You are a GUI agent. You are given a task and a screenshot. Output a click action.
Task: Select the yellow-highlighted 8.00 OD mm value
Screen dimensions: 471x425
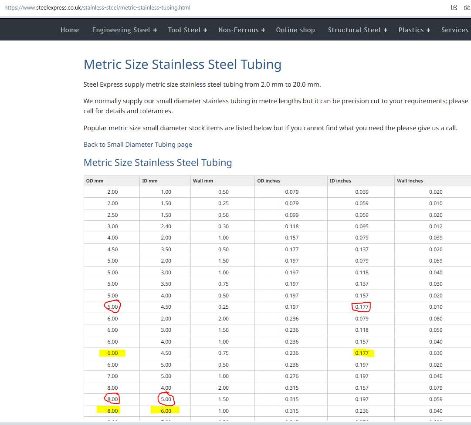pos(113,411)
